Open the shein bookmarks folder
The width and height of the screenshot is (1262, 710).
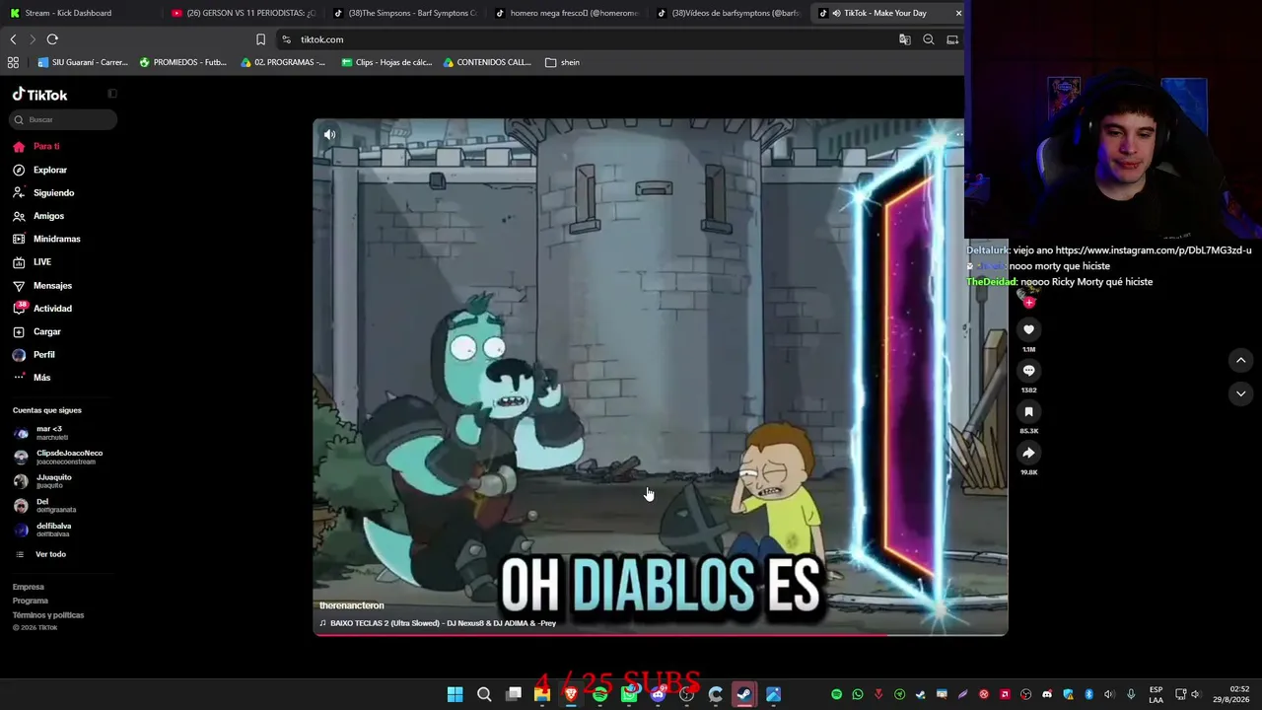[x=563, y=62]
